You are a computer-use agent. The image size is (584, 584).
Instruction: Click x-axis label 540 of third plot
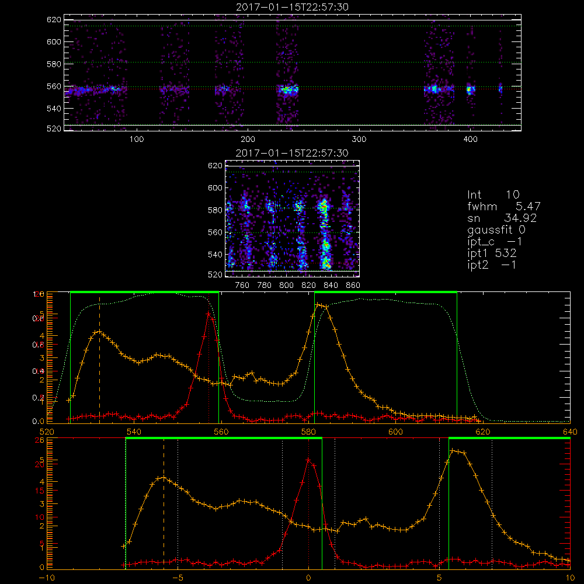pyautogui.click(x=134, y=432)
